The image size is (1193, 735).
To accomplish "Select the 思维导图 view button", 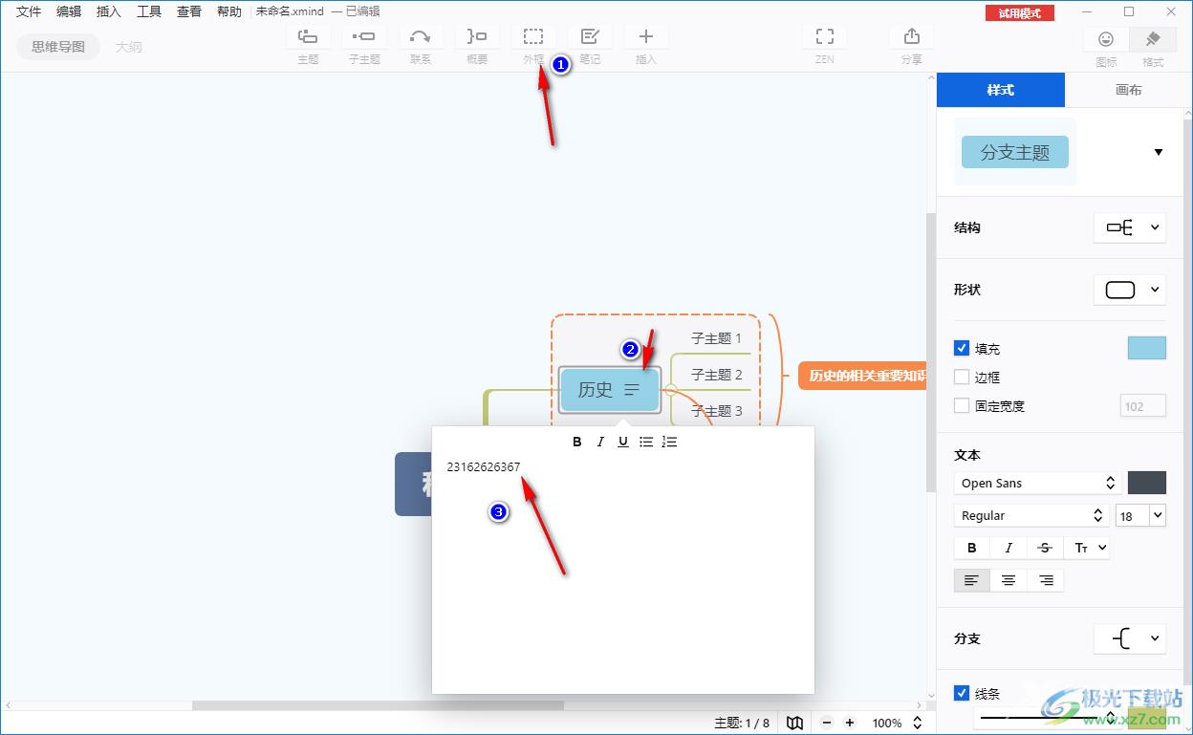I will pos(58,46).
